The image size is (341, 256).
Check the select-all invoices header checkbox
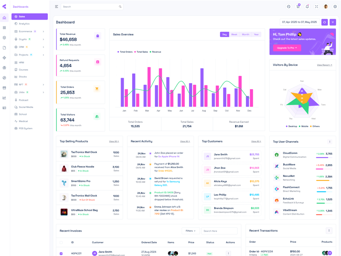[x=61, y=242]
